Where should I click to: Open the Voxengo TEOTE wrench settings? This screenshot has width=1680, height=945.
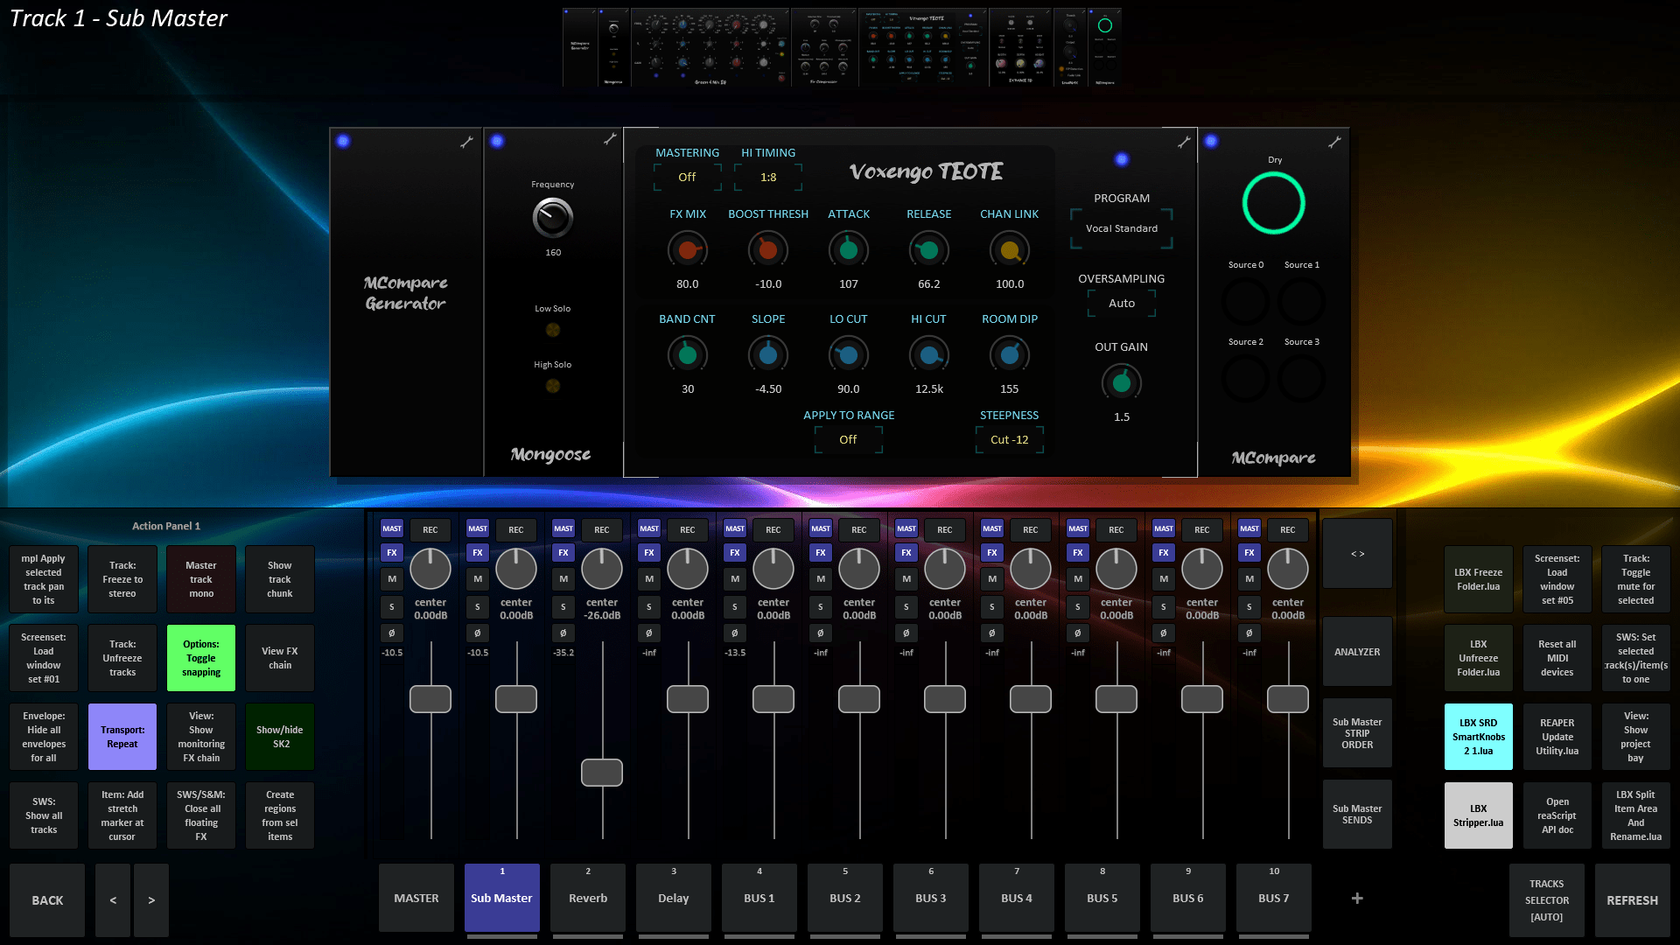tap(1184, 142)
